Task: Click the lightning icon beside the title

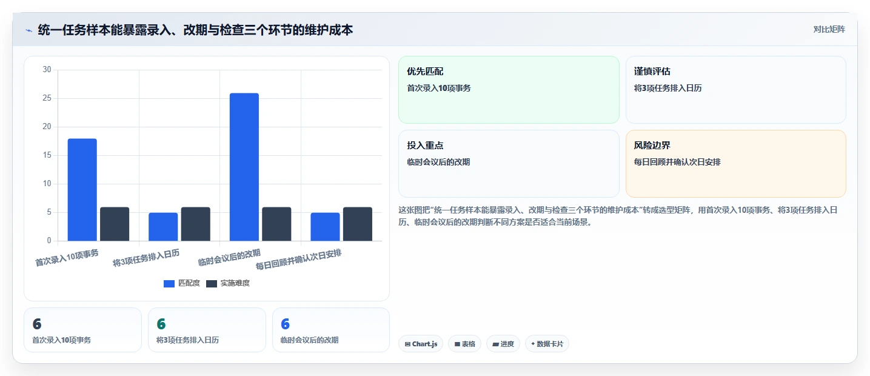Action: tap(28, 30)
